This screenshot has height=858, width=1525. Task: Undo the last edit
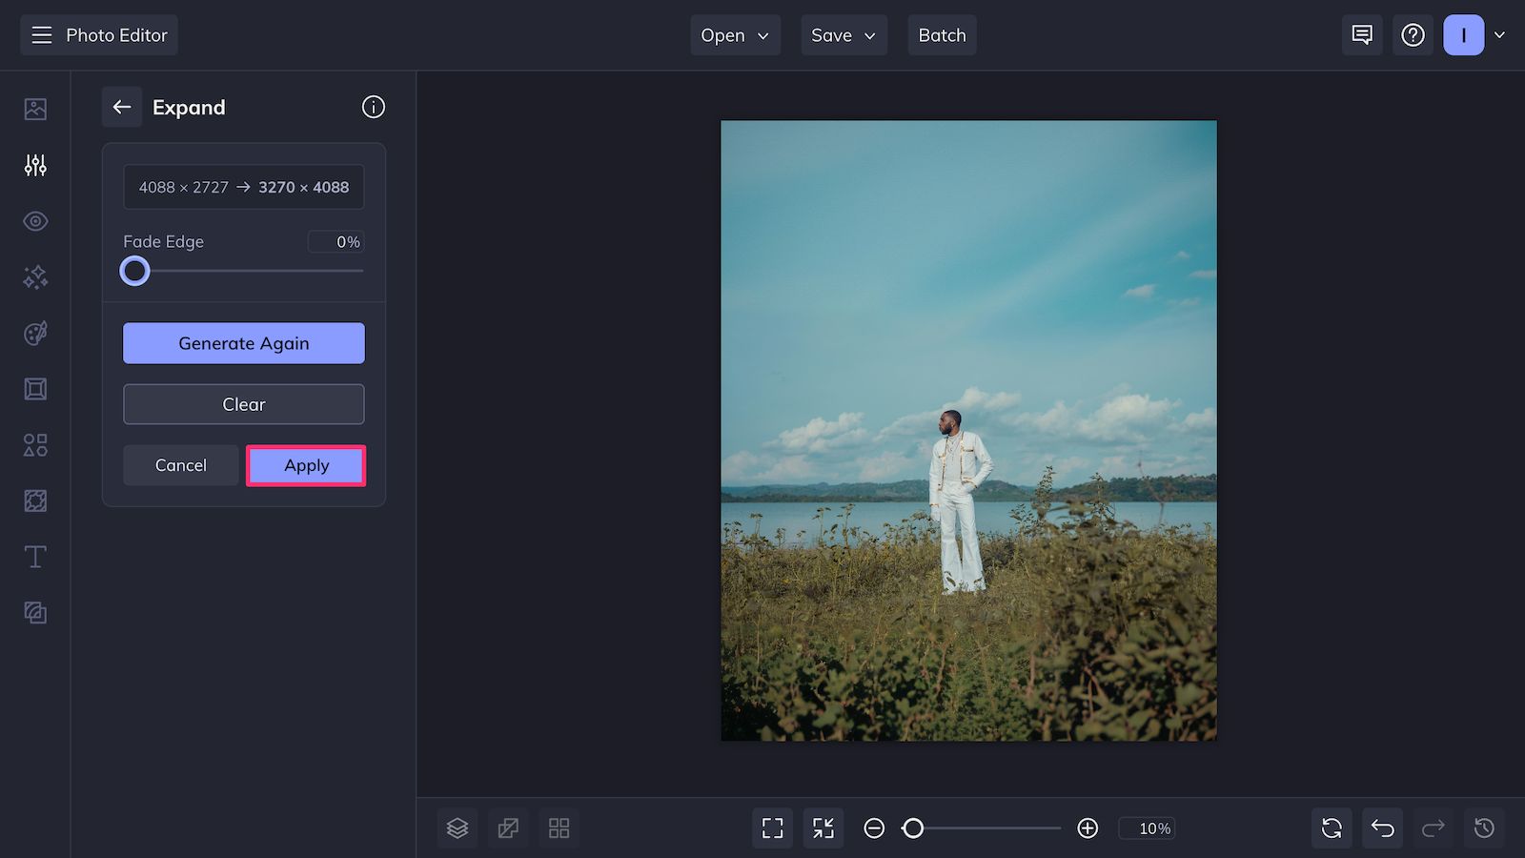pos(1382,827)
